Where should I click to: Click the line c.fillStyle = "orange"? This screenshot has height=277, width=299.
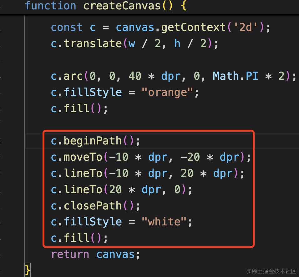tap(125, 93)
